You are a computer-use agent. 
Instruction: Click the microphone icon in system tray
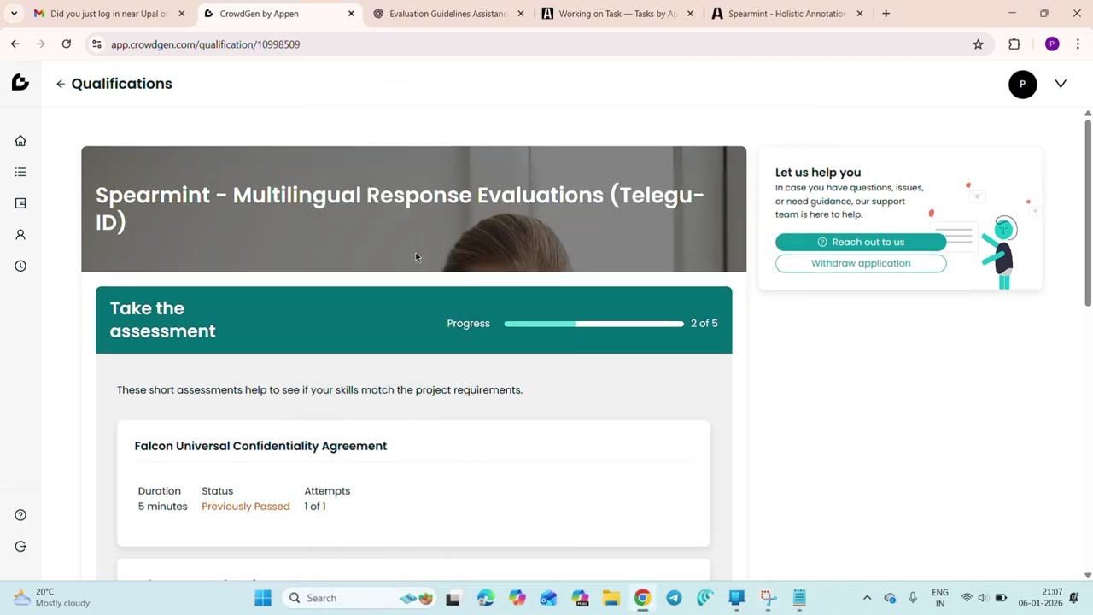point(913,598)
